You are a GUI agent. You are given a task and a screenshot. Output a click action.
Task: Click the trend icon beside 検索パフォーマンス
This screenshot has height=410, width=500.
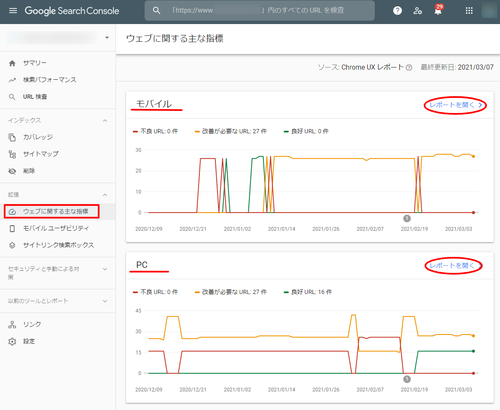(12, 80)
